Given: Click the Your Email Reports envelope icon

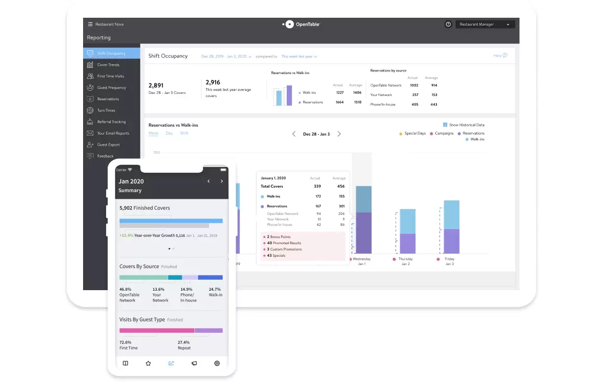Looking at the screenshot, I should click(90, 133).
